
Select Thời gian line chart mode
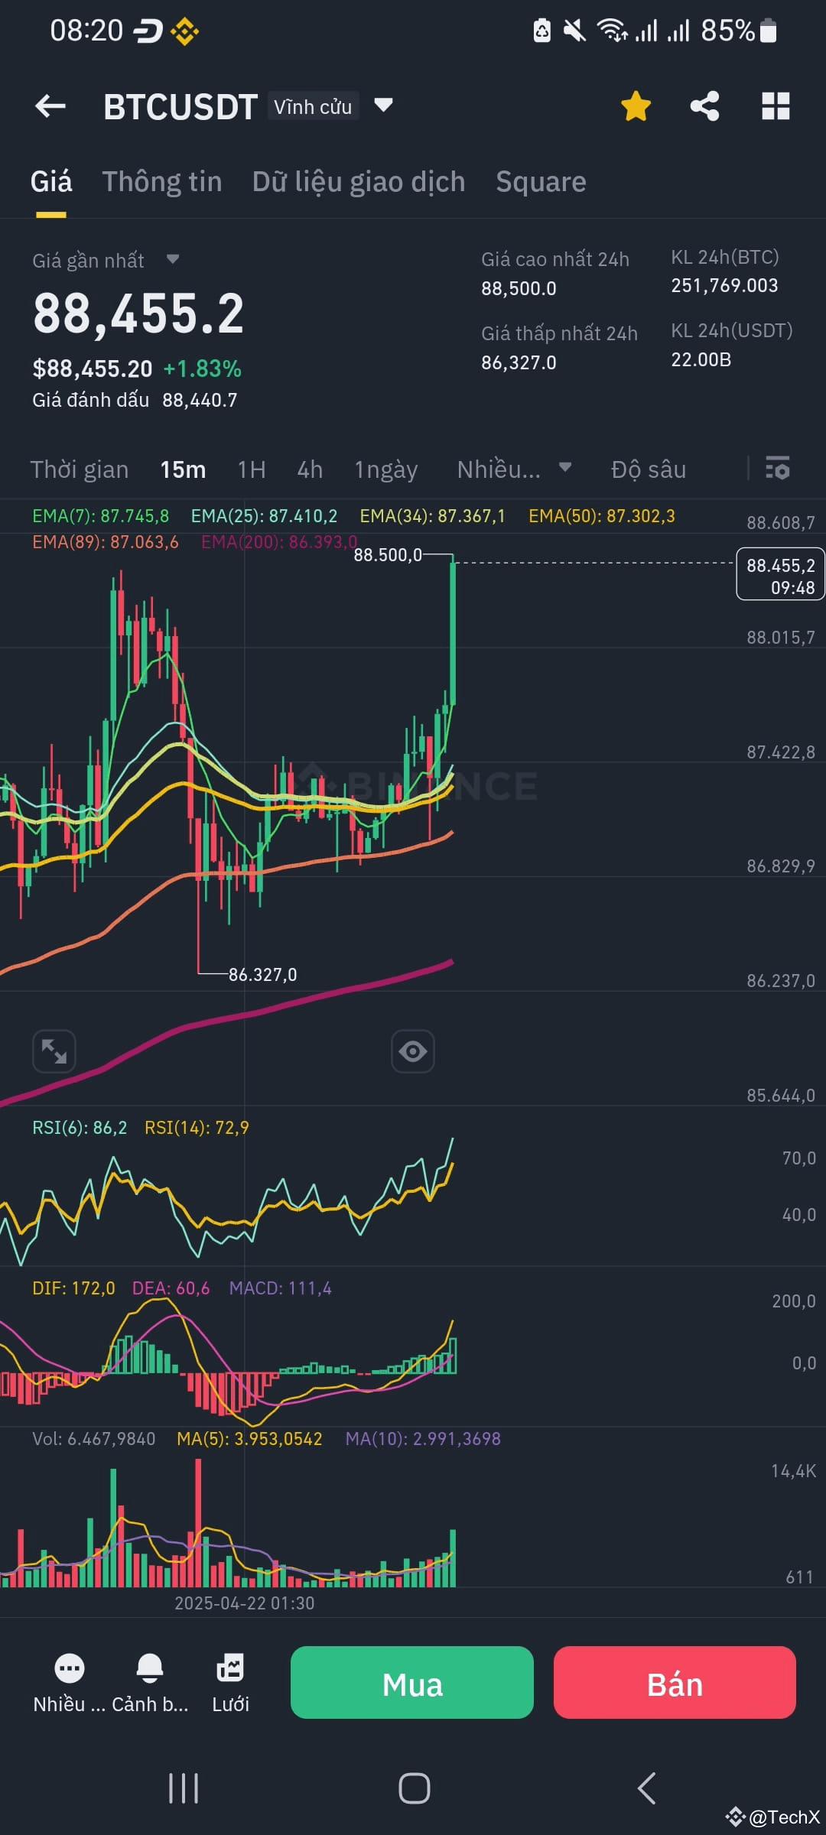pos(80,469)
